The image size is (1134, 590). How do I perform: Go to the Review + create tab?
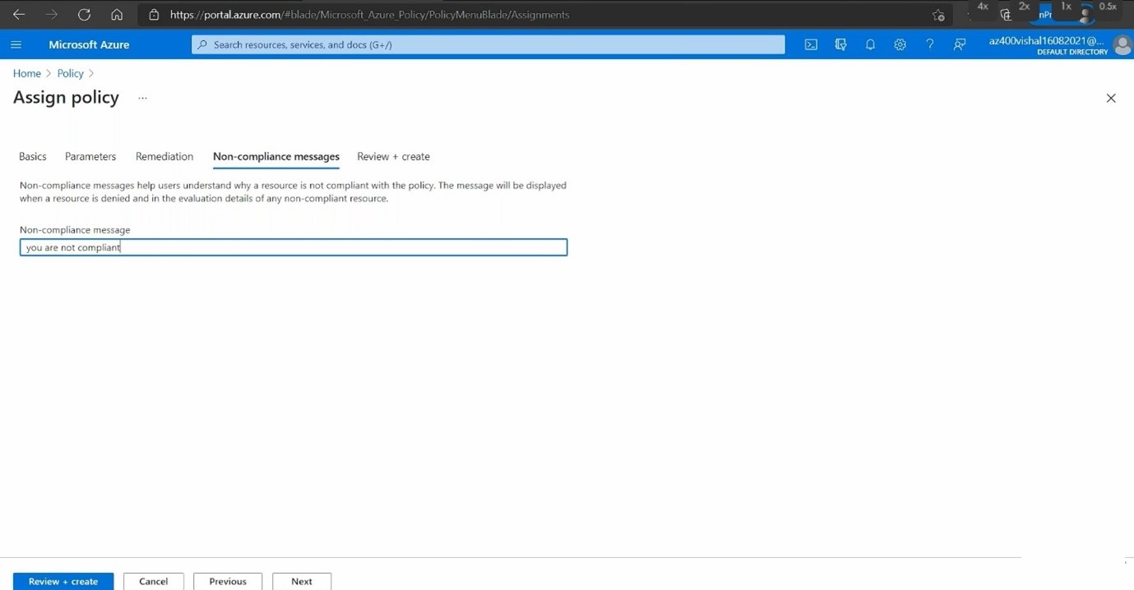point(393,156)
